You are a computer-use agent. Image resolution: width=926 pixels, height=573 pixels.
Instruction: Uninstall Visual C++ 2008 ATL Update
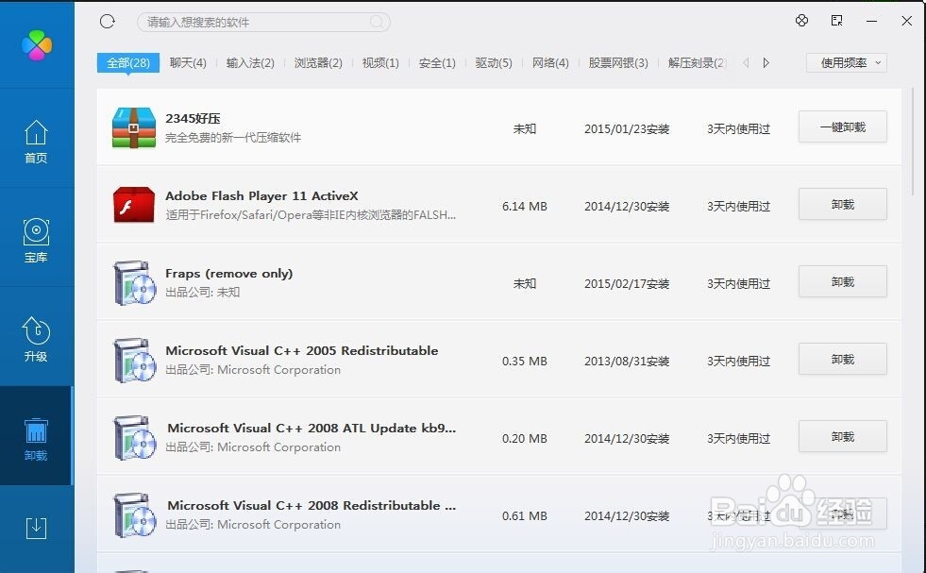click(843, 436)
